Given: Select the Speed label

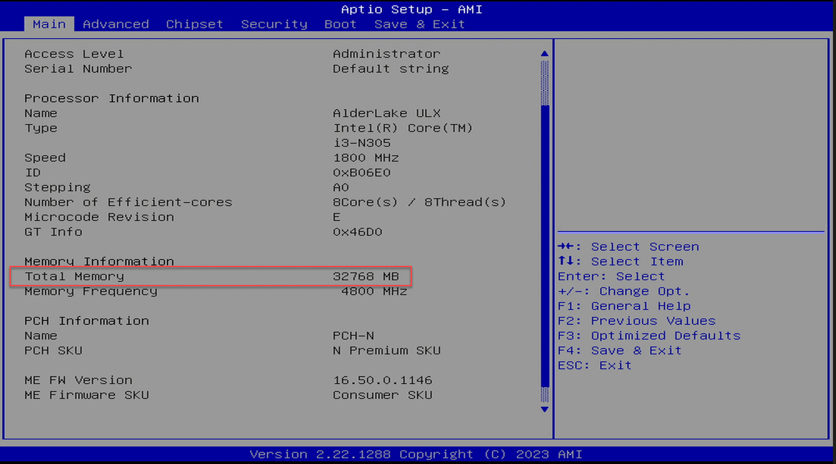Looking at the screenshot, I should click(45, 158).
